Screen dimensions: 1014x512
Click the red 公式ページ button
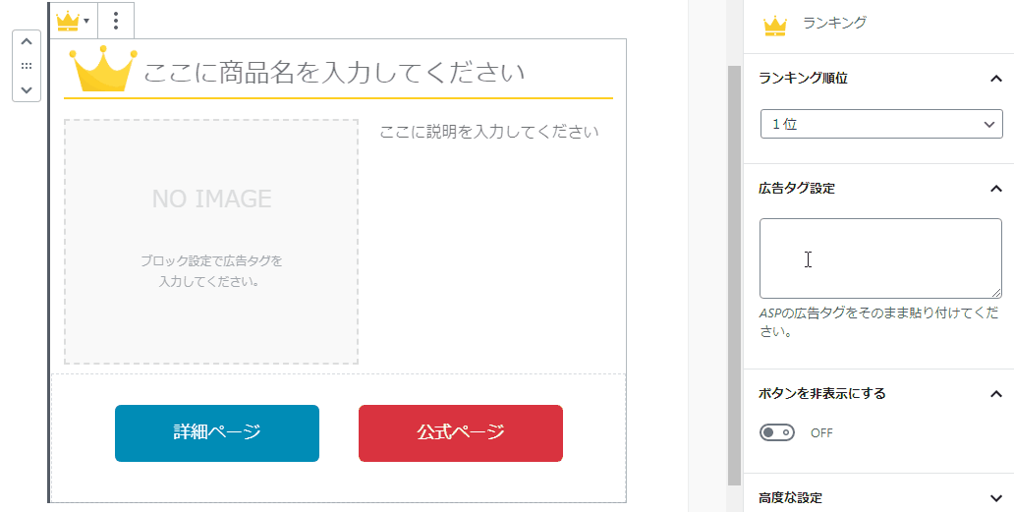[461, 433]
